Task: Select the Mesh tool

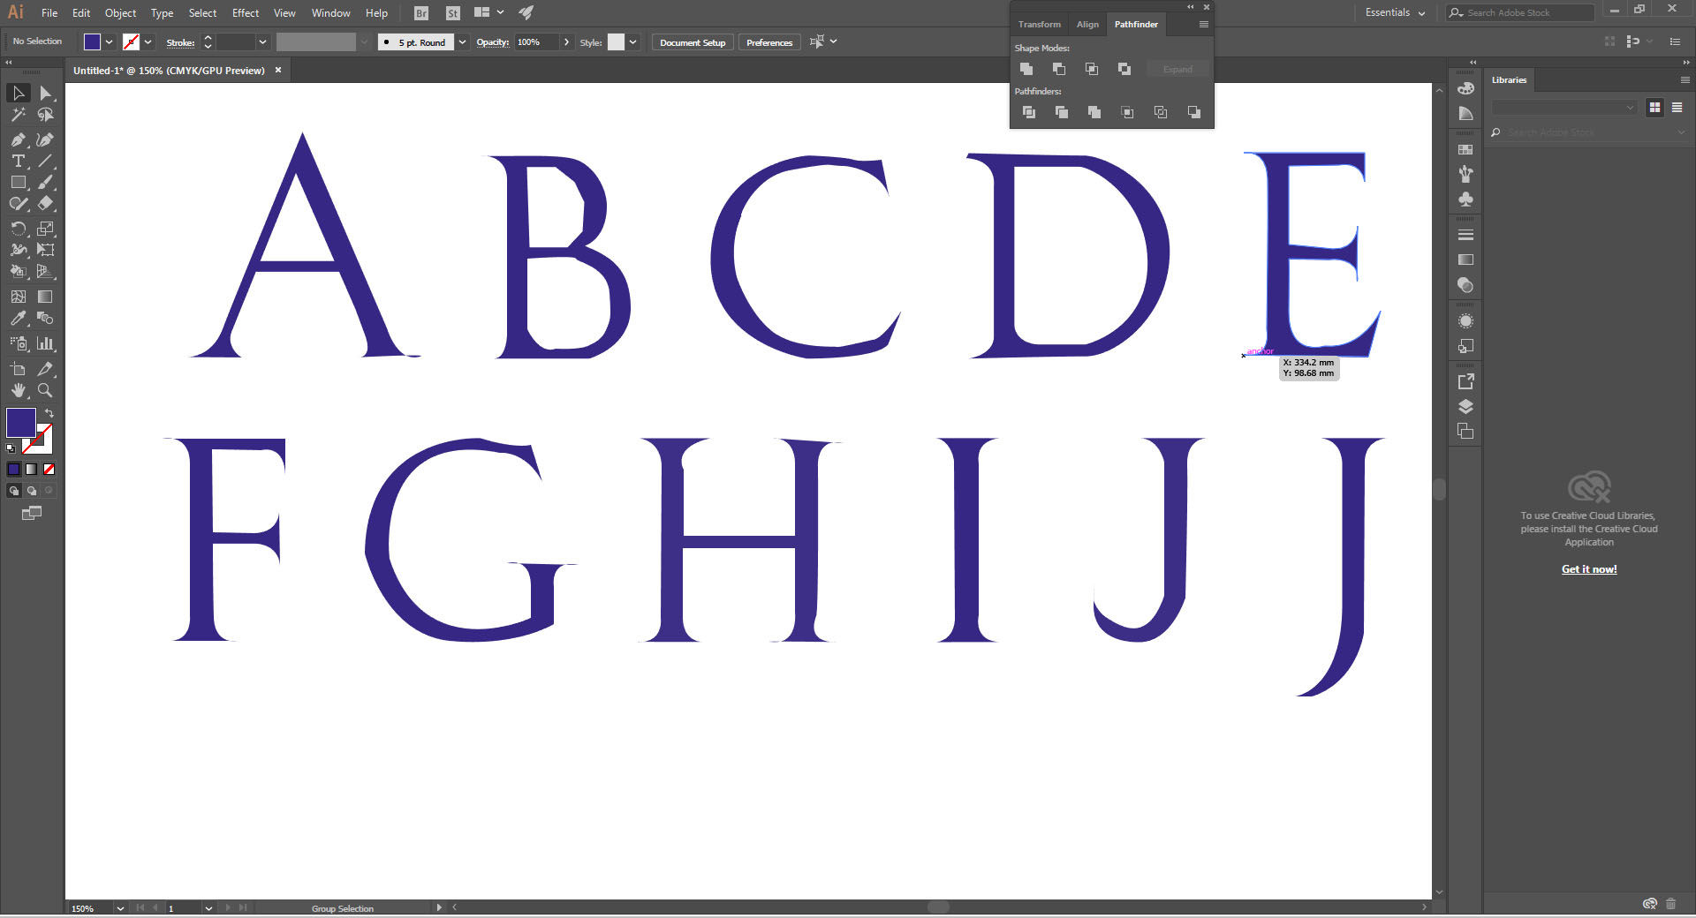Action: [18, 297]
